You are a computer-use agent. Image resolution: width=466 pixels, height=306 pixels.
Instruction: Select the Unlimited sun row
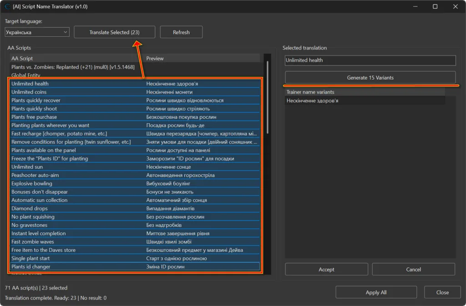click(x=135, y=167)
